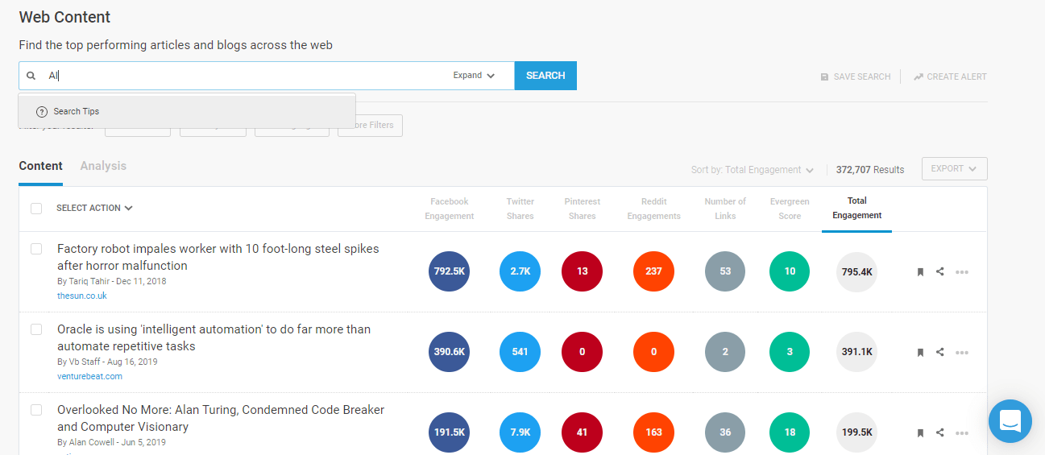
Task: Switch to the Analysis tab
Action: (103, 166)
